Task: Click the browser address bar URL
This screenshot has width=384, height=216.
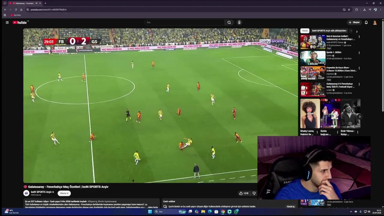Action: coord(49,10)
